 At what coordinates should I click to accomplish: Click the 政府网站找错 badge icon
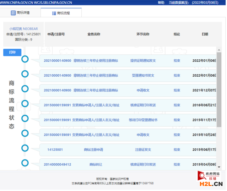point(201,176)
